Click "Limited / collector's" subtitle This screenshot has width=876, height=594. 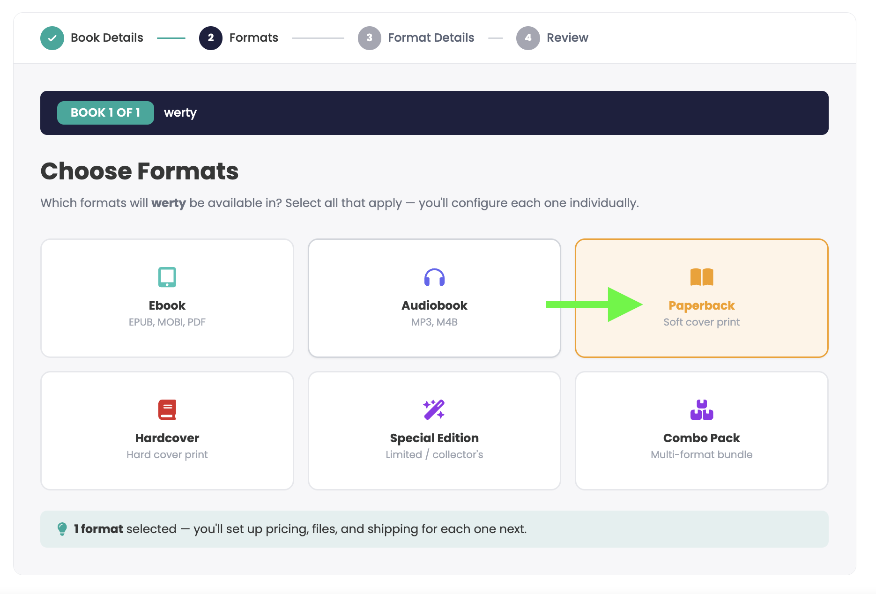tap(434, 454)
